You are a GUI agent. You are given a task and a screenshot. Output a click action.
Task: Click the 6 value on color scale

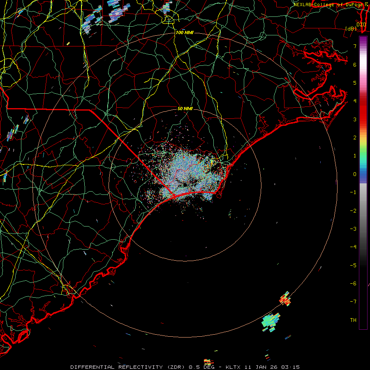(355, 65)
